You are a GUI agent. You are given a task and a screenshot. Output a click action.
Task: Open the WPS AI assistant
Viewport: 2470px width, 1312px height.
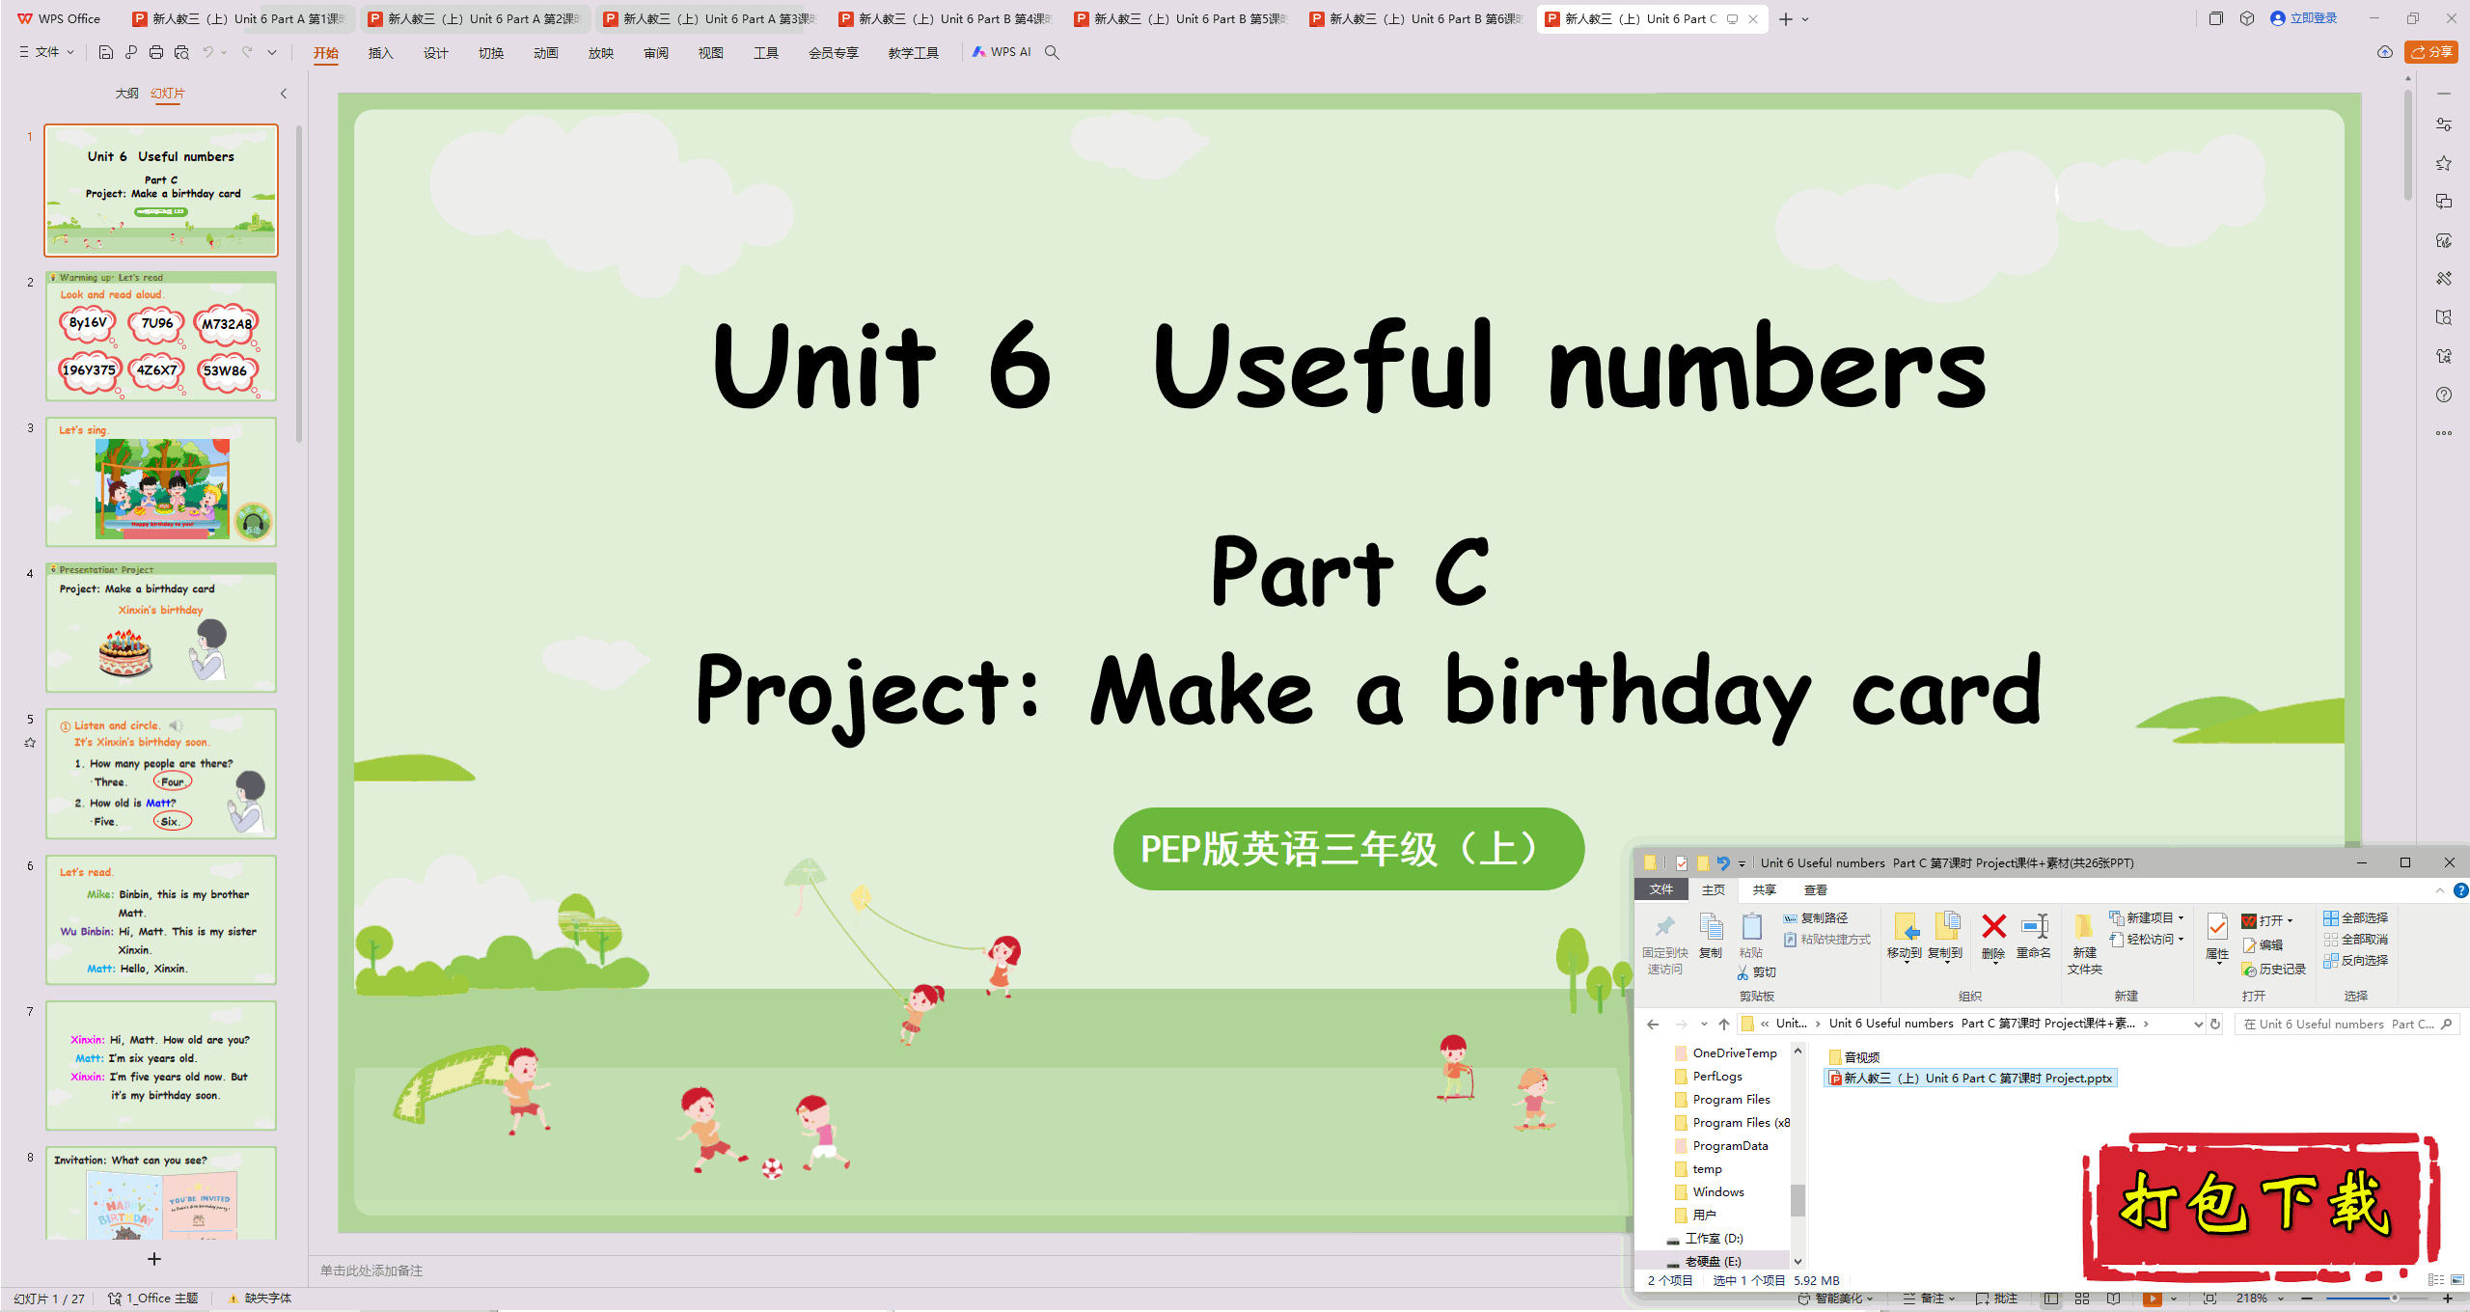pos(1002,52)
